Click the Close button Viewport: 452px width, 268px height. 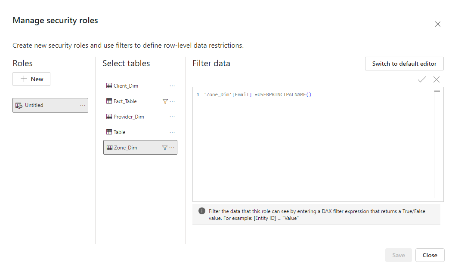430,255
